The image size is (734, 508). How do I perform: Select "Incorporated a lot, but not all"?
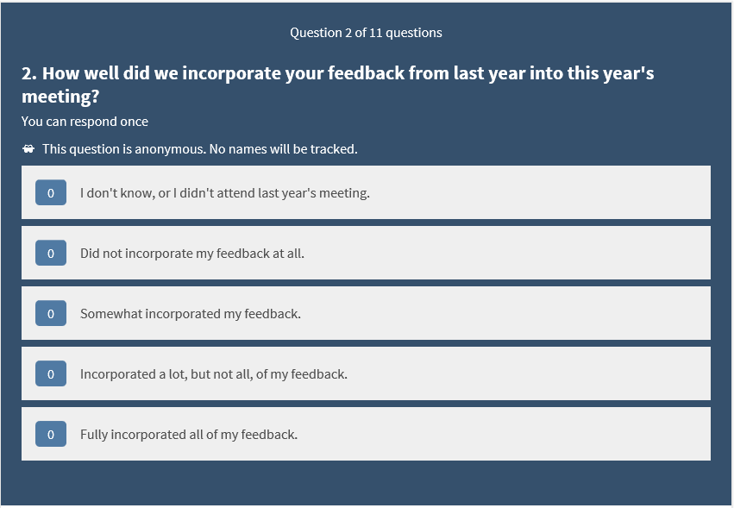213,374
